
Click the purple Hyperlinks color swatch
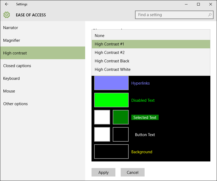click(x=111, y=83)
